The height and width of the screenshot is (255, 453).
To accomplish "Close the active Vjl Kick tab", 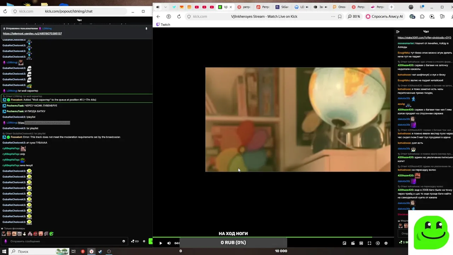I will pyautogui.click(x=231, y=7).
